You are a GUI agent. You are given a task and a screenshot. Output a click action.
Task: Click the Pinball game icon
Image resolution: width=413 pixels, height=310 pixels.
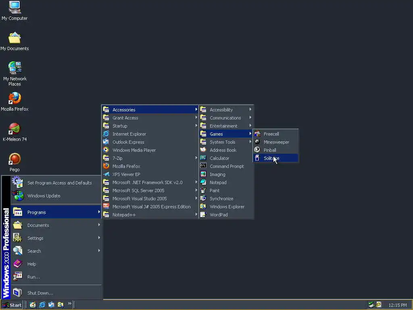(x=257, y=150)
